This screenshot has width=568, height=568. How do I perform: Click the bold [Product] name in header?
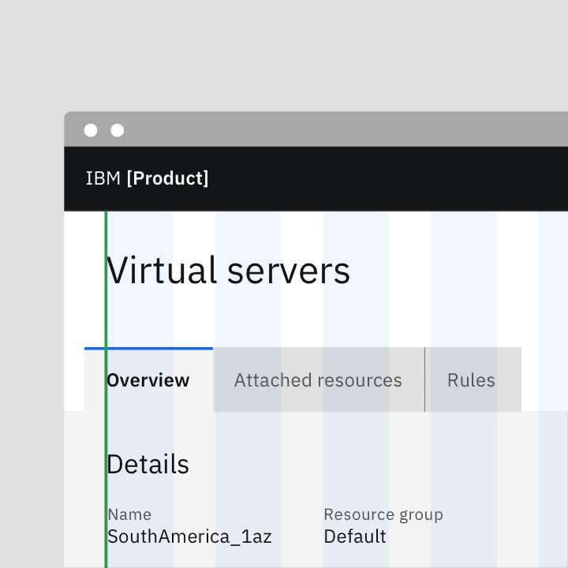(x=167, y=178)
